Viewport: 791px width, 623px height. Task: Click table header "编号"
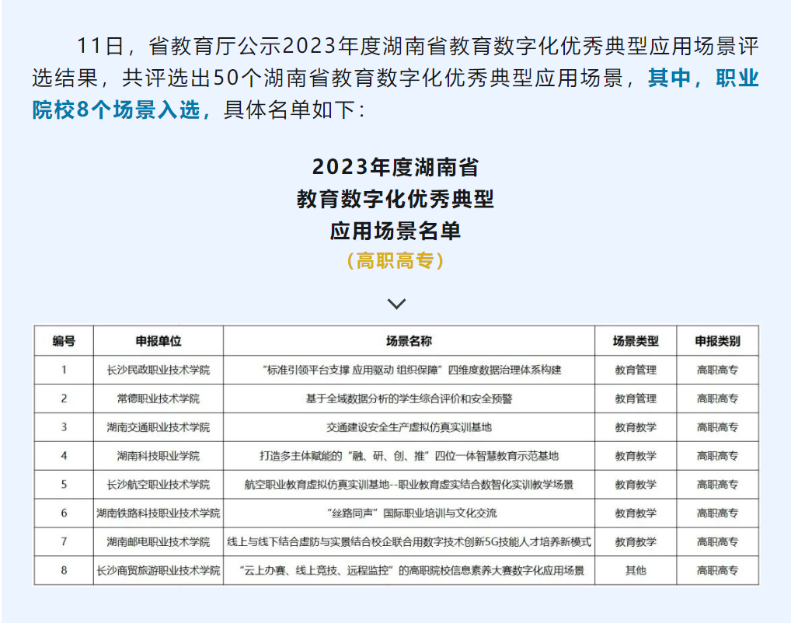[64, 341]
